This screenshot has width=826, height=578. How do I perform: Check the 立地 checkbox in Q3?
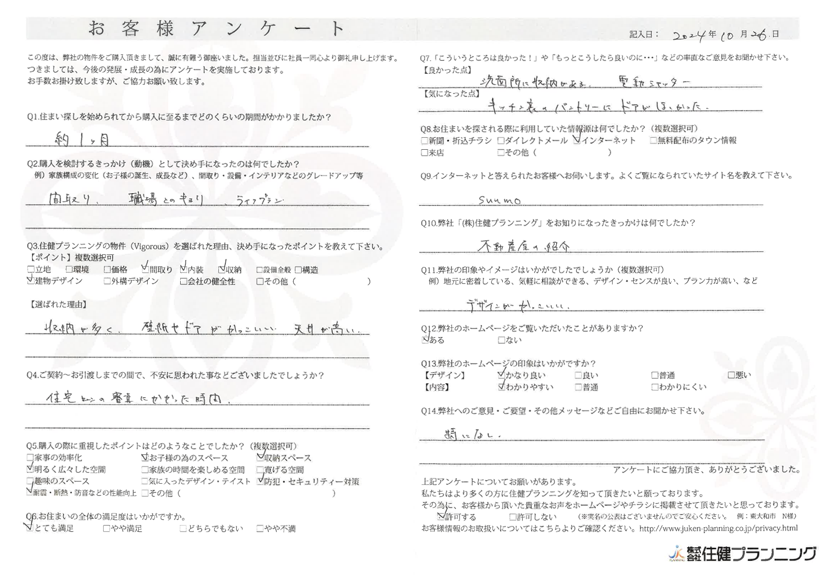[x=31, y=270]
